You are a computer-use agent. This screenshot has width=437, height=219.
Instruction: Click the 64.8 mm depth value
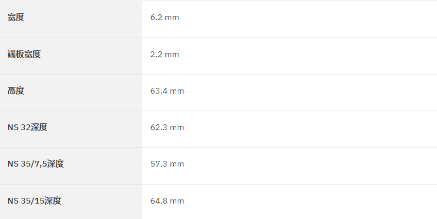(167, 201)
